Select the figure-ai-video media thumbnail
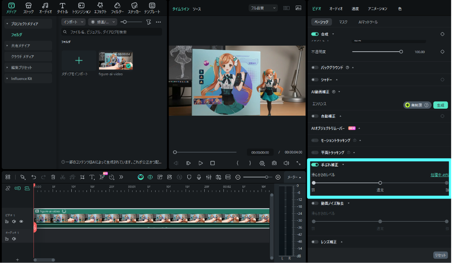The height and width of the screenshot is (263, 452). pos(116,61)
